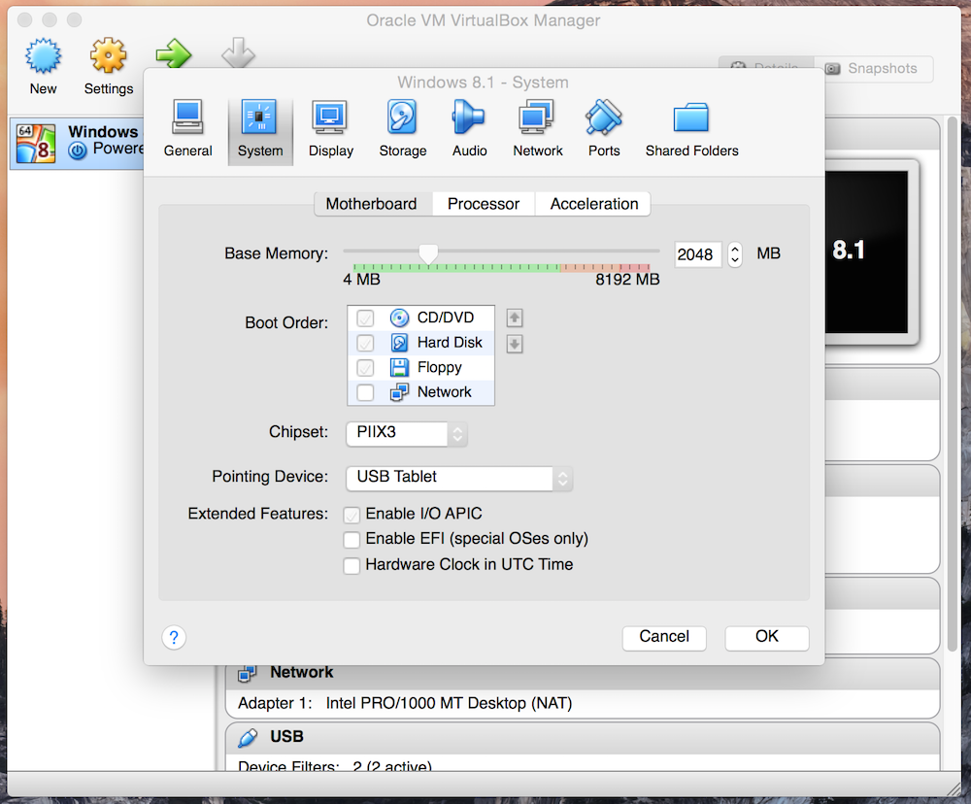Check Hardware Clock in UTC Time

click(x=352, y=565)
